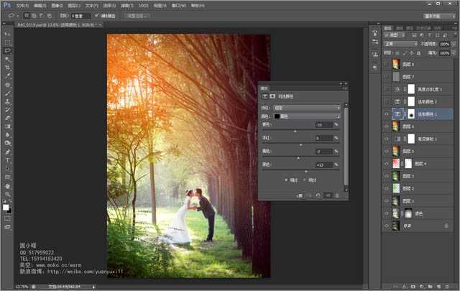The image size is (460, 291).
Task: Hide the 图层 6 layer
Action: (x=387, y=126)
